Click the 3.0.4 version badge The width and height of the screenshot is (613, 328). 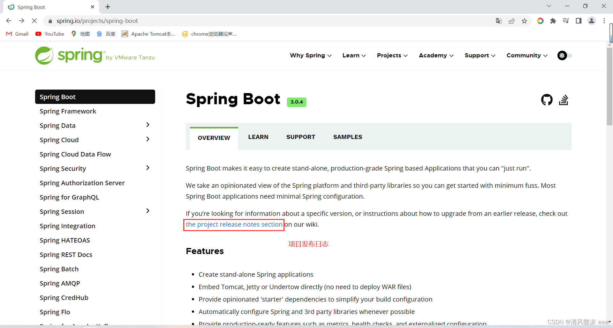(297, 102)
